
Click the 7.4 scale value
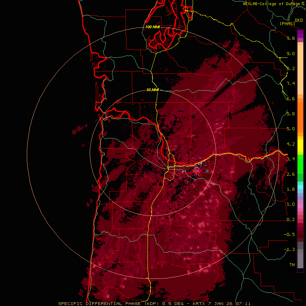(291, 84)
